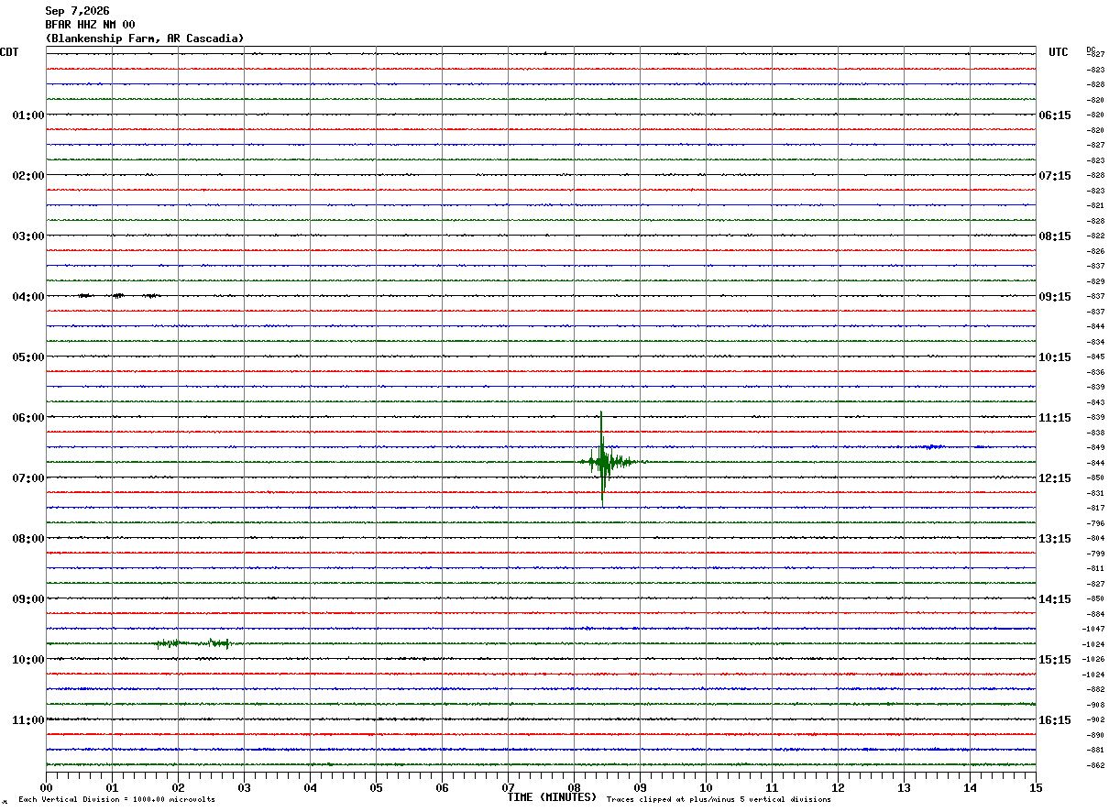This screenshot has height=812, width=1109.
Task: Click the Sep 7, 2026 date text
Action: pos(77,11)
